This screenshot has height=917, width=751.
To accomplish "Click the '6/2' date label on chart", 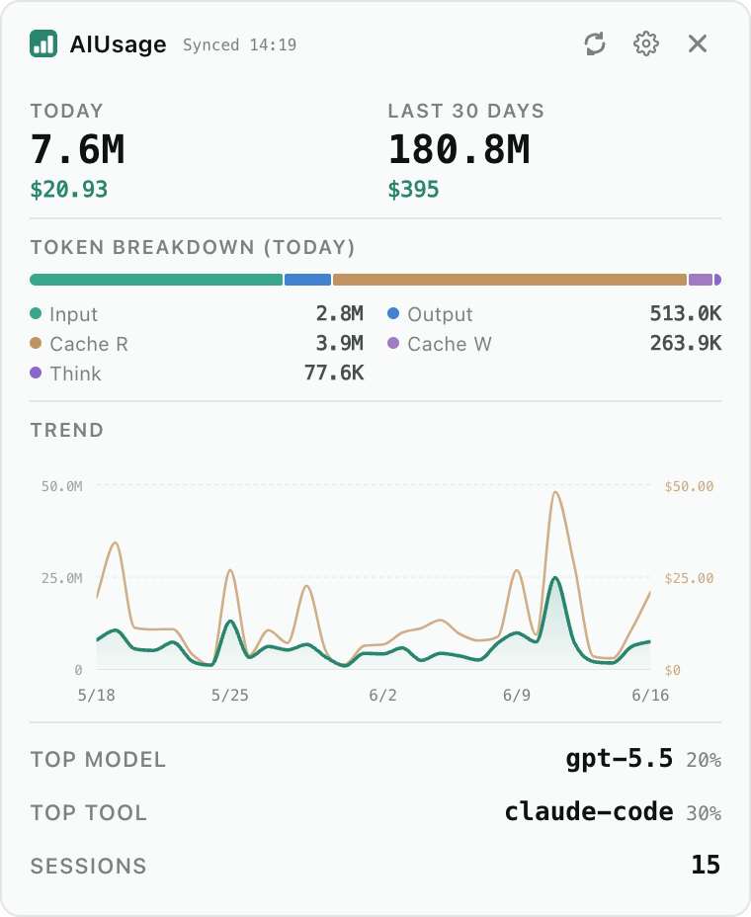I will click(382, 696).
